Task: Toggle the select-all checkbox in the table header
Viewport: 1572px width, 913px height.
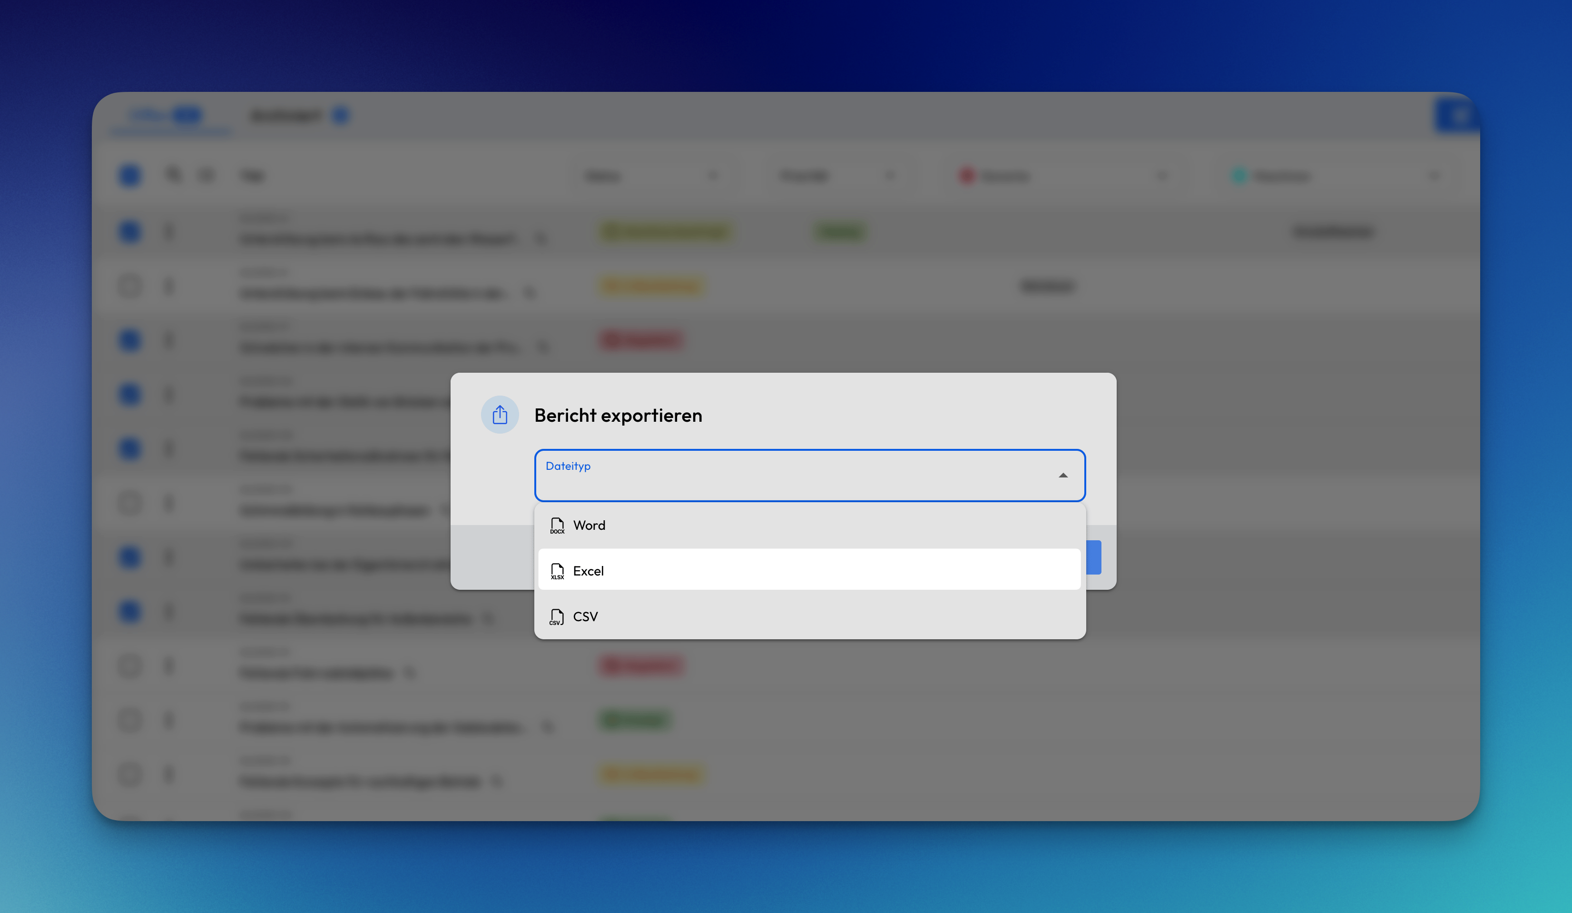Action: (130, 175)
